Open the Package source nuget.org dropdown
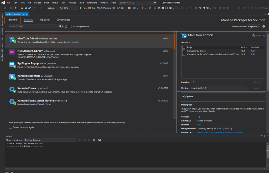The width and height of the screenshot is (269, 173). [x=254, y=27]
